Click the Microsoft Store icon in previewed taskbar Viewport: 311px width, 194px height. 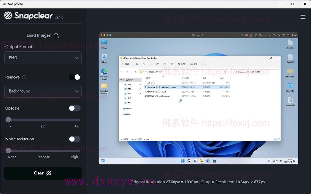(x=214, y=161)
